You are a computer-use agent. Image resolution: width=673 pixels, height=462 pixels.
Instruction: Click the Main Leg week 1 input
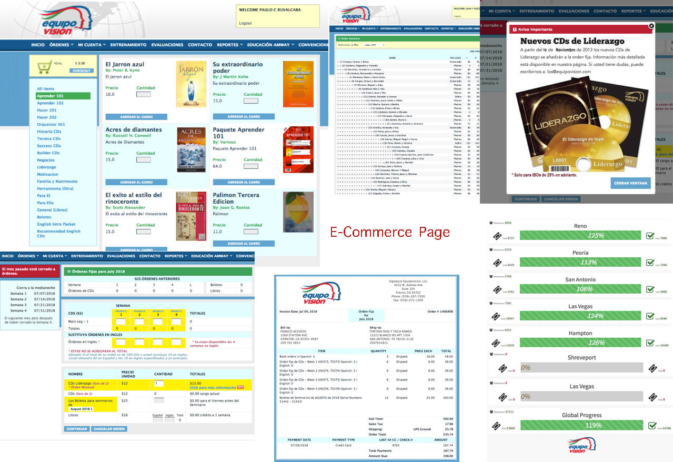(120, 321)
